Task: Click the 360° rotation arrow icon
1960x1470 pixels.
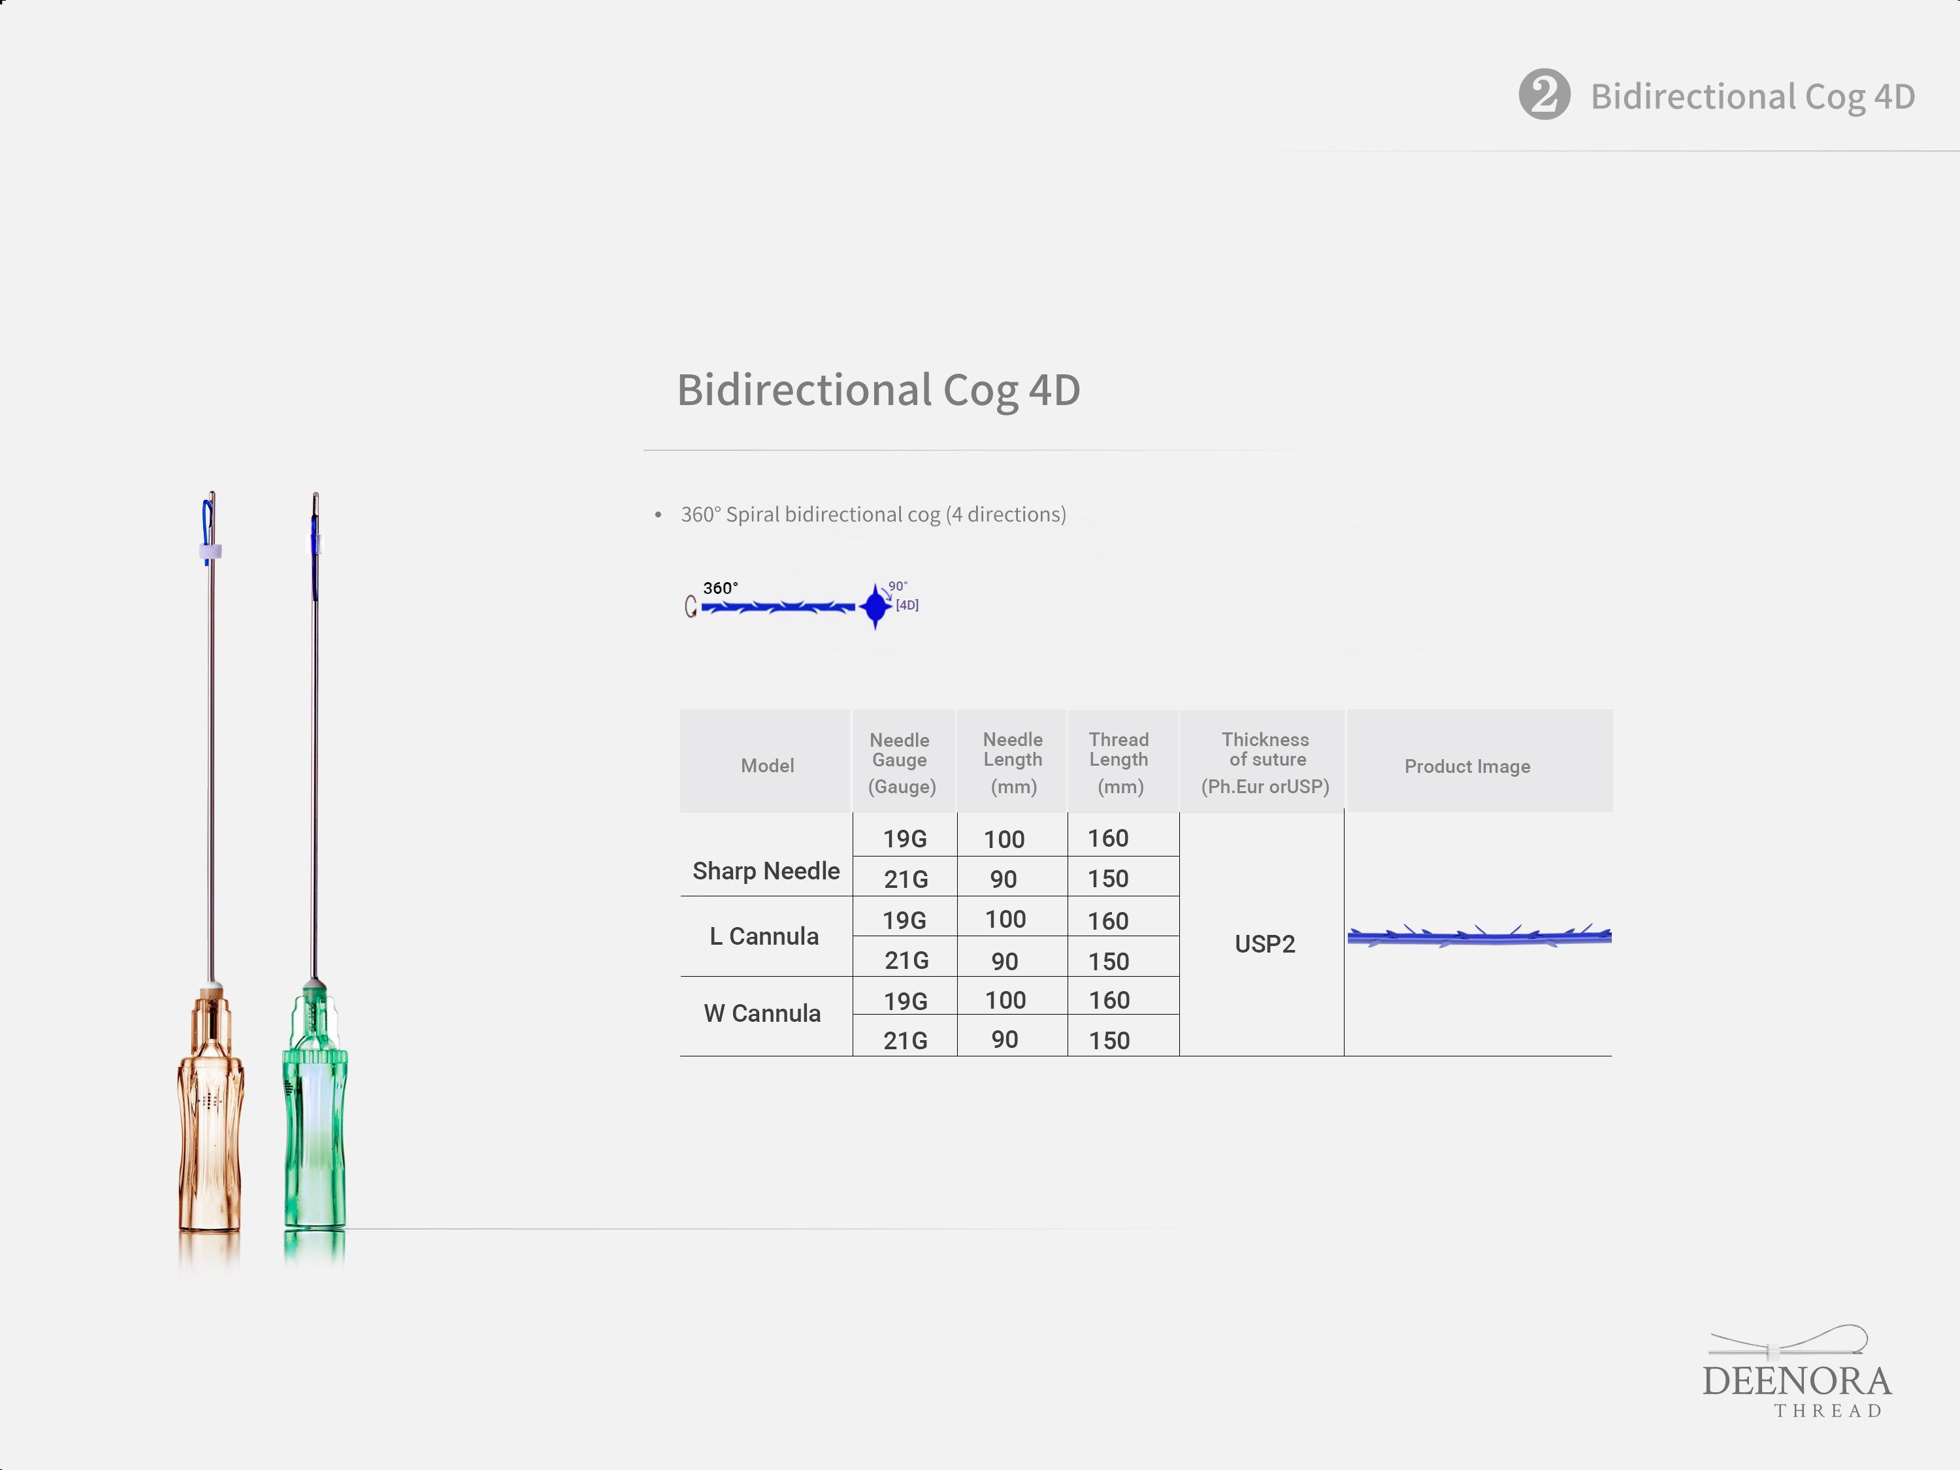Action: click(691, 607)
